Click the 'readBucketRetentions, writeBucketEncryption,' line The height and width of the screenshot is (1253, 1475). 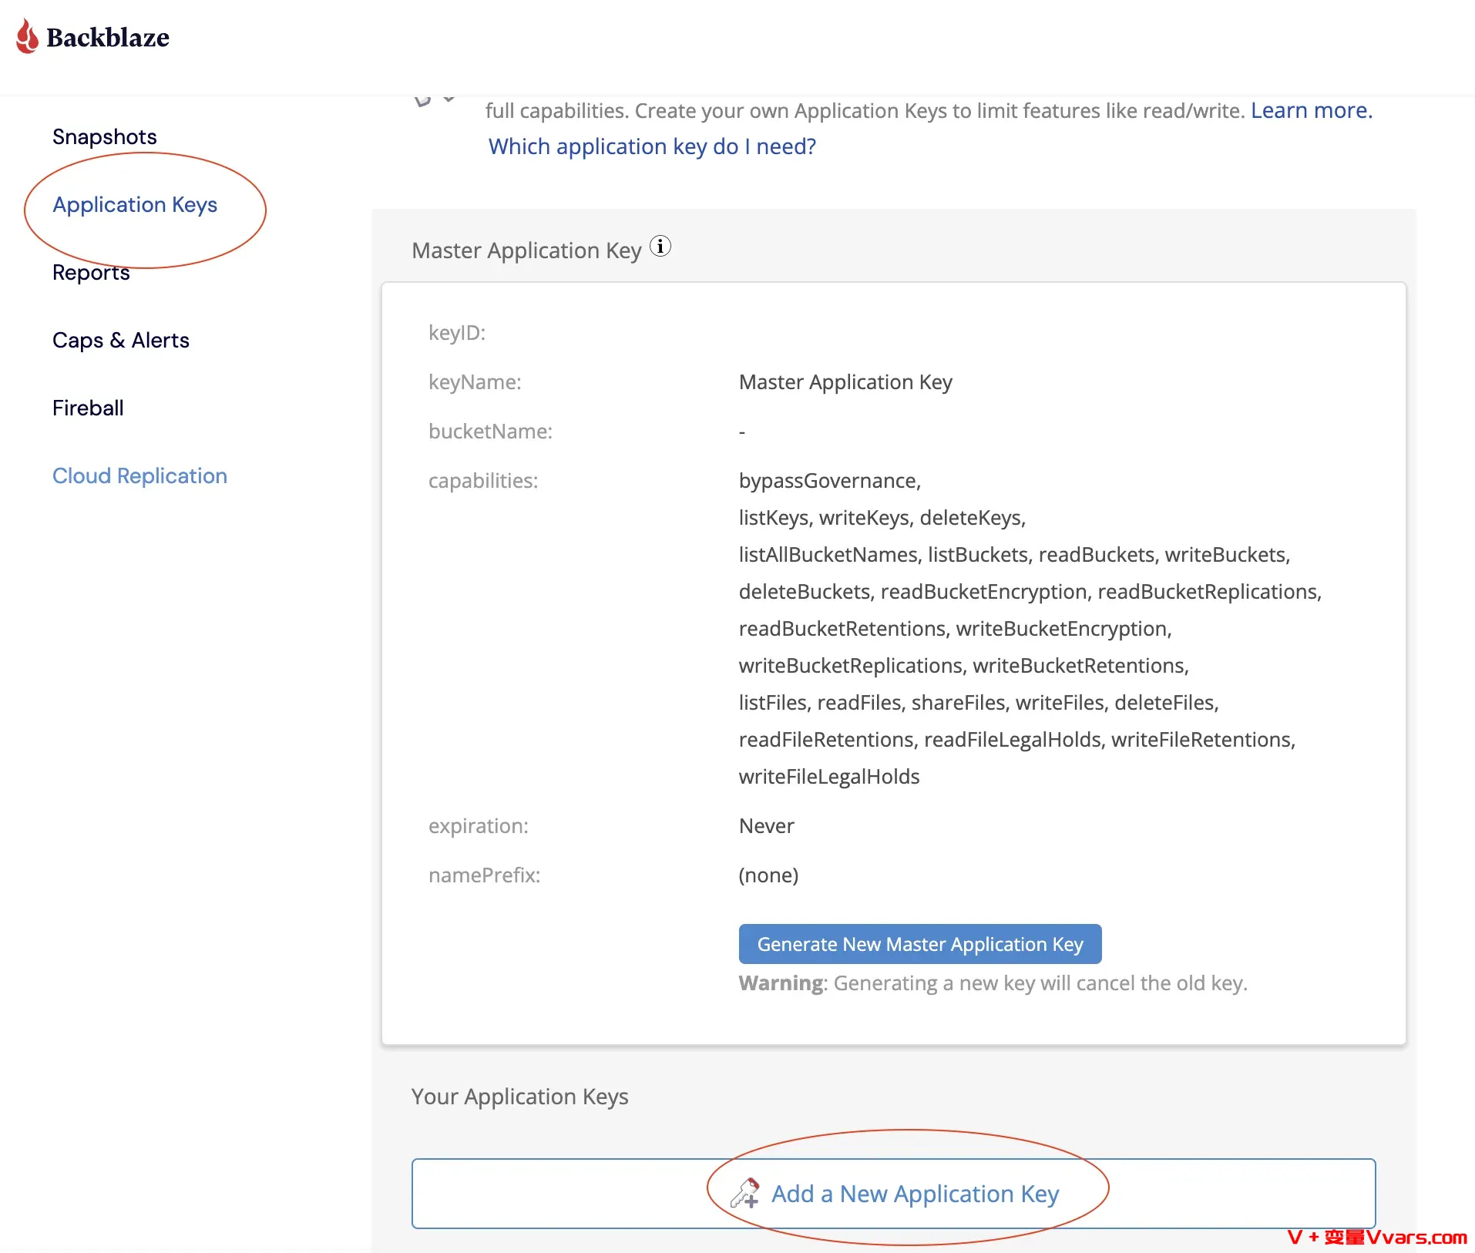click(x=956, y=629)
